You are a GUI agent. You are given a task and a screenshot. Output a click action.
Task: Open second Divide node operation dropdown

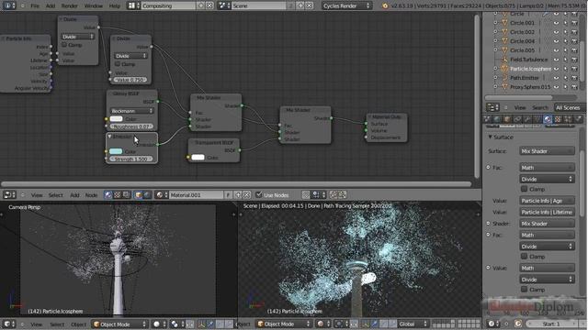coord(130,56)
